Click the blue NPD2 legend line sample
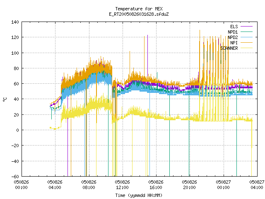 point(246,37)
